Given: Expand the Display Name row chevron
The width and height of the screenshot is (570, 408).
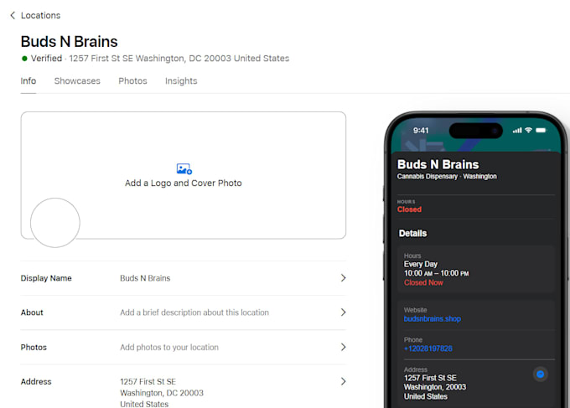Looking at the screenshot, I should click(x=343, y=278).
